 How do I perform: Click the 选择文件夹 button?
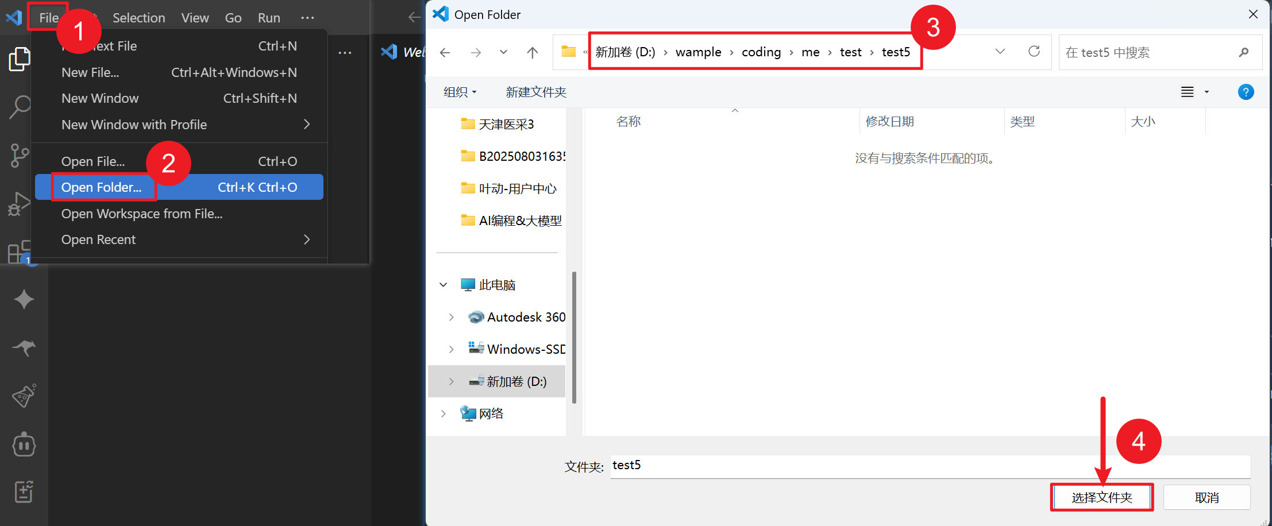(x=1101, y=497)
